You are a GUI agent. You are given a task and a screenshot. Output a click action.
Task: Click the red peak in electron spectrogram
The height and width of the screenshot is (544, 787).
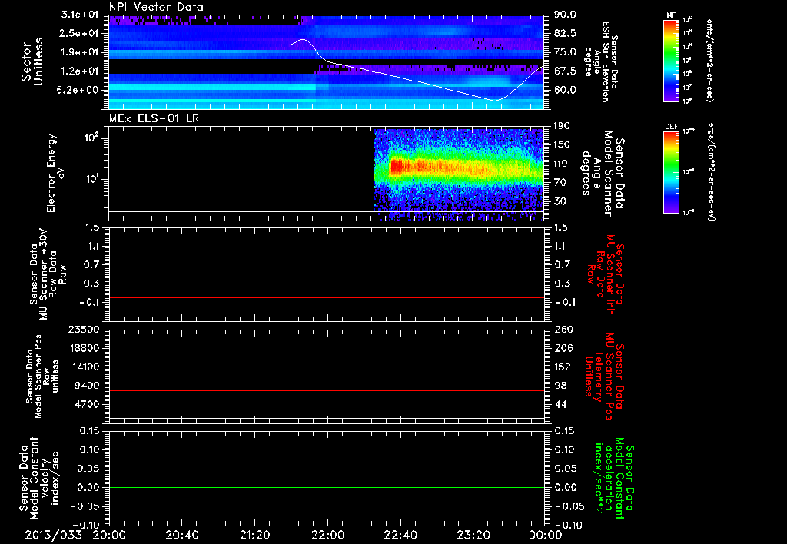(397, 164)
